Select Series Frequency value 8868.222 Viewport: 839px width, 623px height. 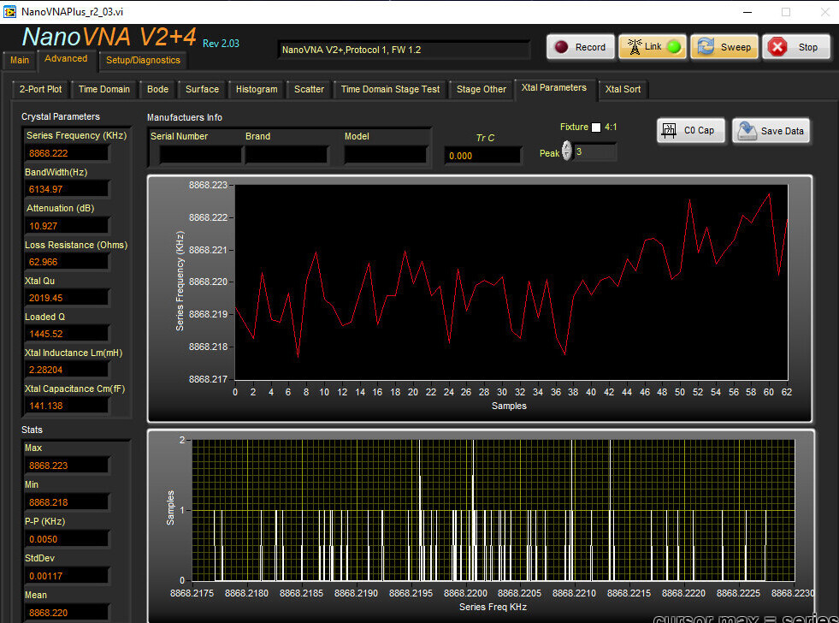coord(68,153)
